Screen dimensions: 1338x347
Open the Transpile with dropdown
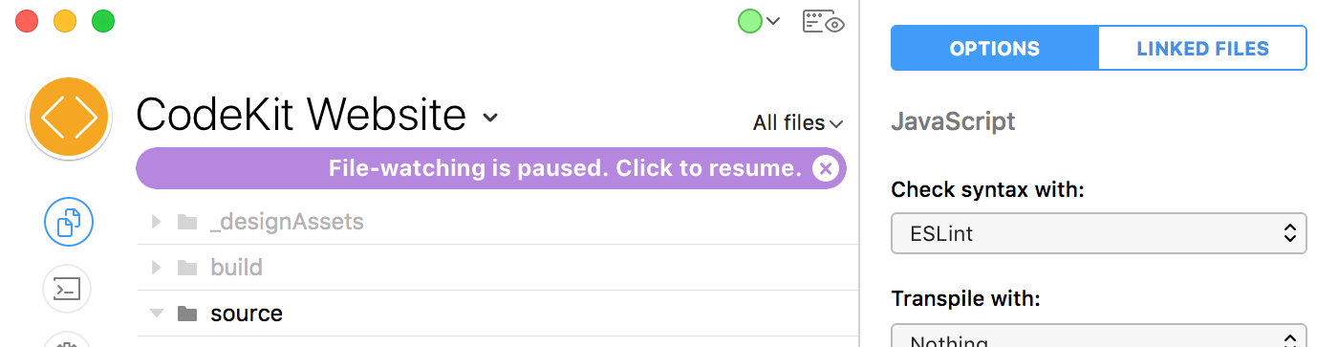tap(1098, 336)
